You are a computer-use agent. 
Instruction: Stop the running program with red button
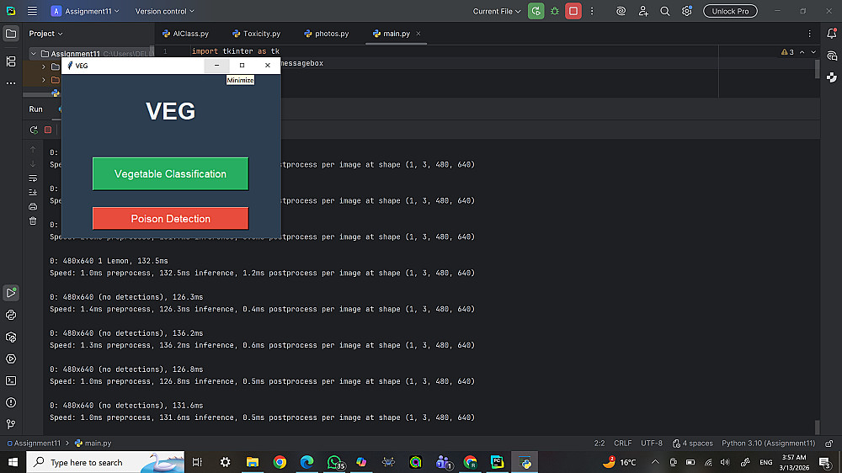[573, 11]
